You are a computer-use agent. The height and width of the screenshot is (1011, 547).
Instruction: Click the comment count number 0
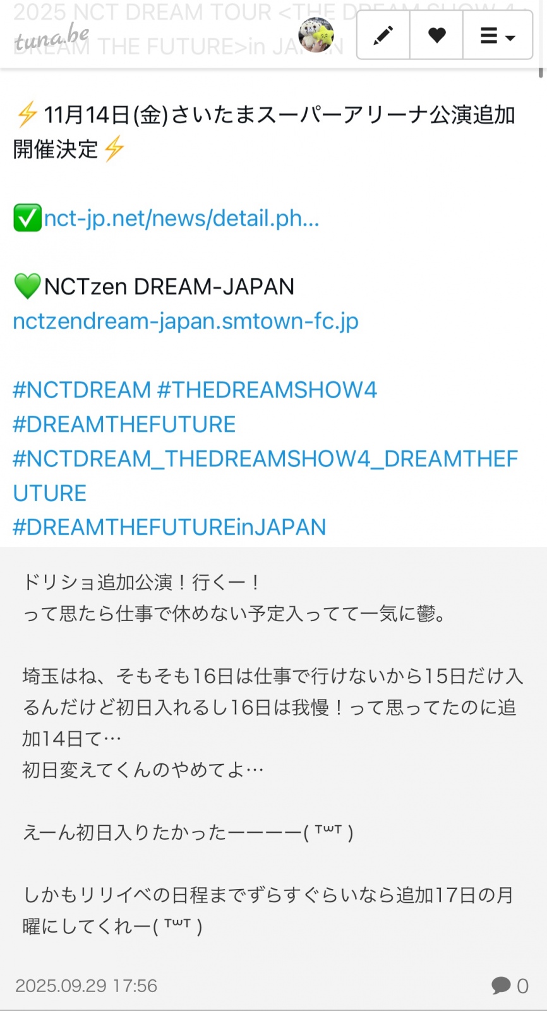point(522,986)
